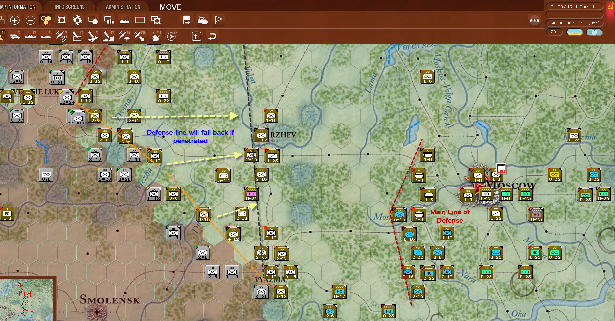This screenshot has width=615, height=321.
Task: Select F2 rail movement mode
Action: (15, 36)
